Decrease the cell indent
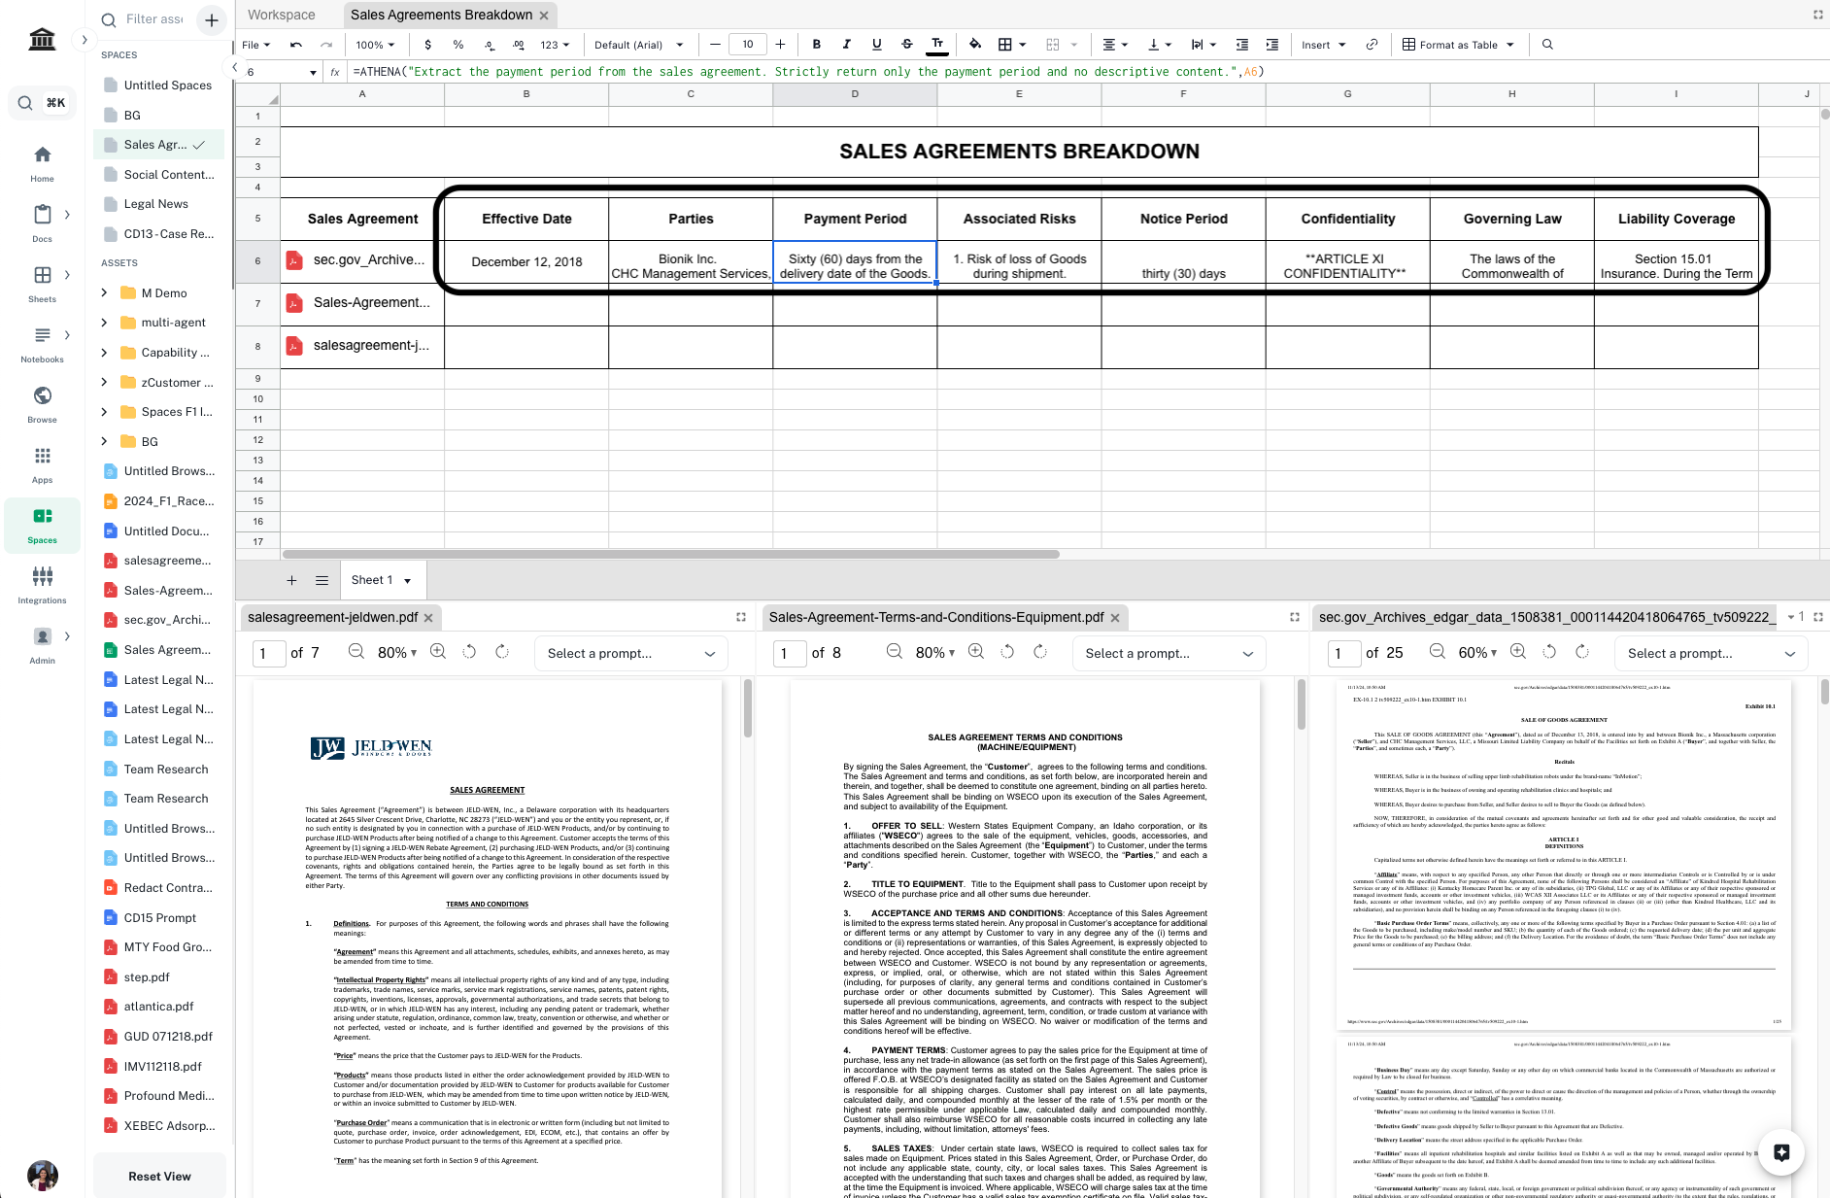The width and height of the screenshot is (1830, 1198). (1241, 45)
